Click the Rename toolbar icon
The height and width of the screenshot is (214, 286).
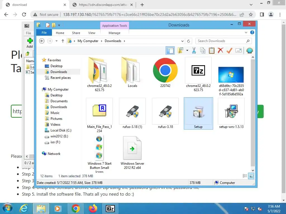tap(239, 50)
